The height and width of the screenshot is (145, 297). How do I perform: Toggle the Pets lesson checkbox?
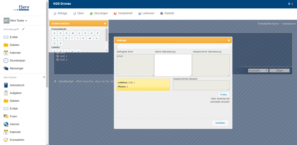click(58, 53)
